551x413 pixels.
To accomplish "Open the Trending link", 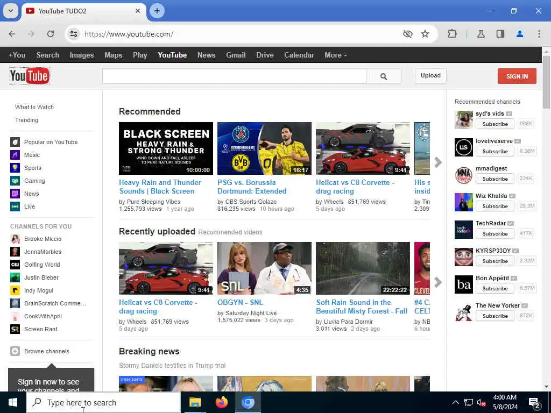I will (26, 120).
